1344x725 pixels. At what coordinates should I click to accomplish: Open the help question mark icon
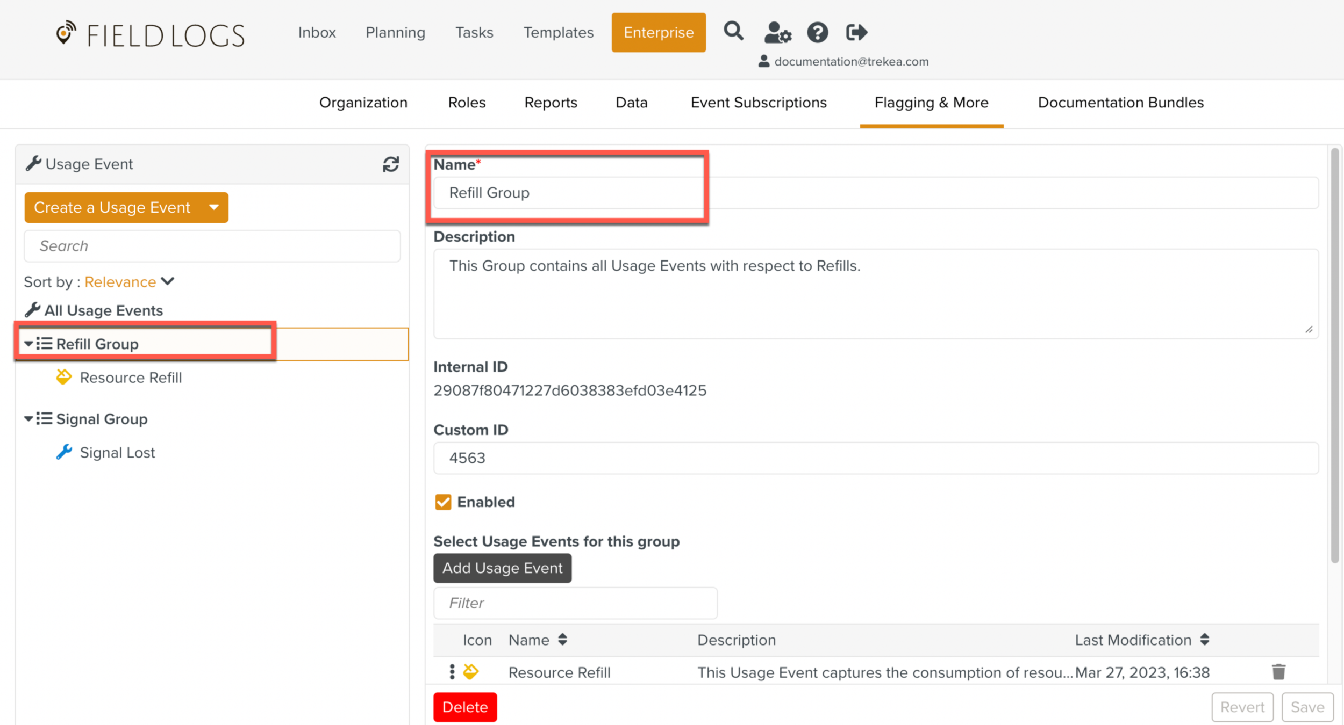point(817,32)
